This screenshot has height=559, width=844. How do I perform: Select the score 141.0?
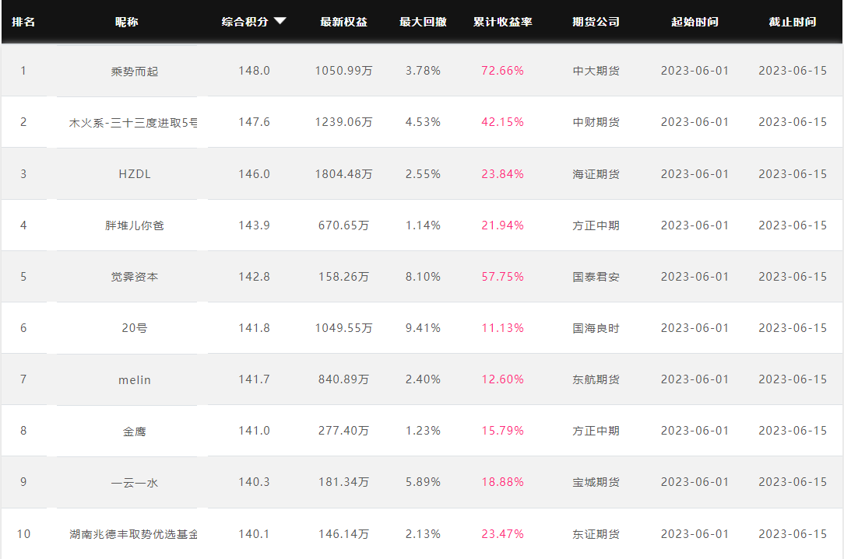254,431
